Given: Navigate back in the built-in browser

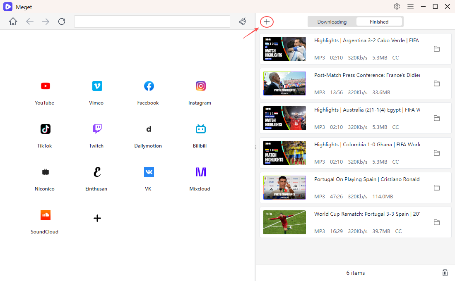Looking at the screenshot, I should pyautogui.click(x=29, y=21).
